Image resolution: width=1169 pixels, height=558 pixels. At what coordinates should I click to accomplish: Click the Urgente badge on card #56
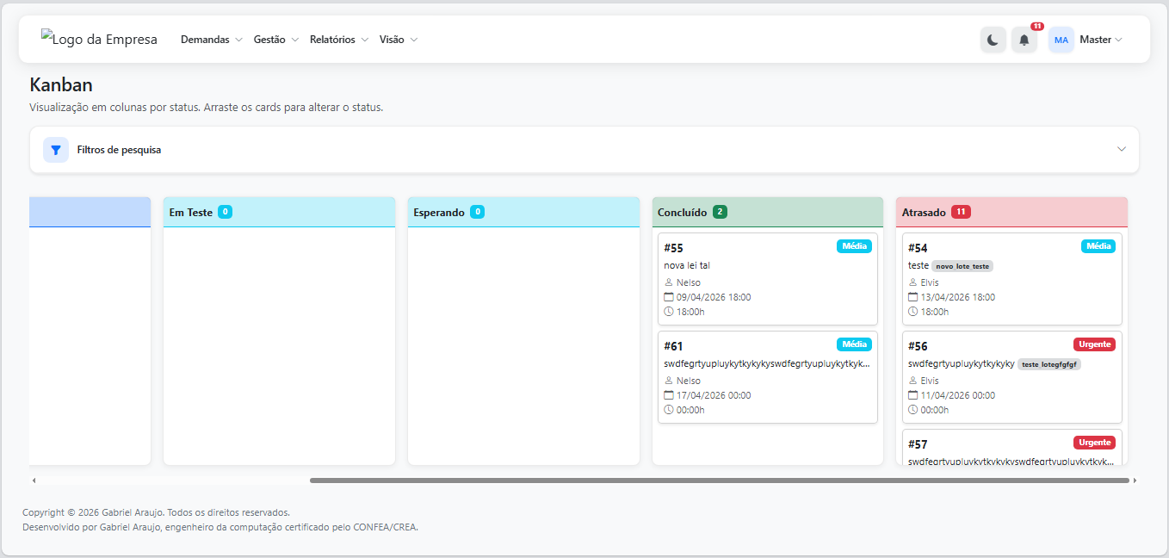1094,344
